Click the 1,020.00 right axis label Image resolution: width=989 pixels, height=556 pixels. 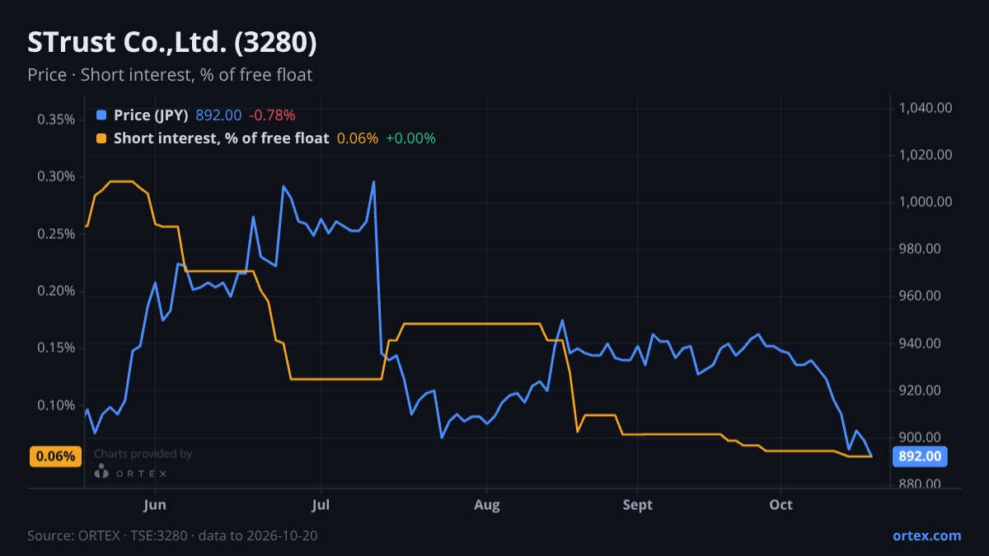pyautogui.click(x=926, y=155)
